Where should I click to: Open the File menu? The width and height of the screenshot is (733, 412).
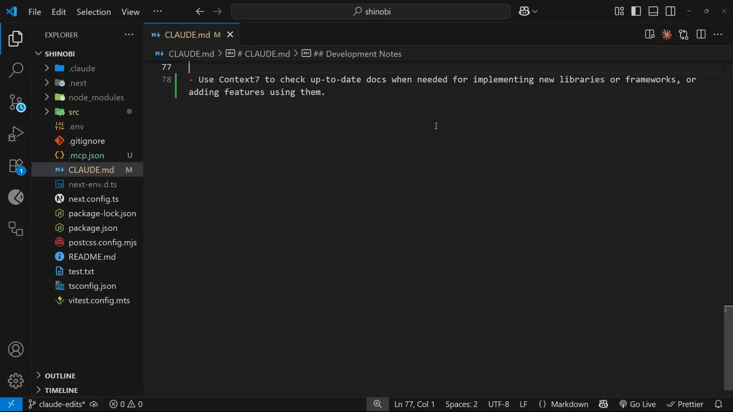coord(35,12)
